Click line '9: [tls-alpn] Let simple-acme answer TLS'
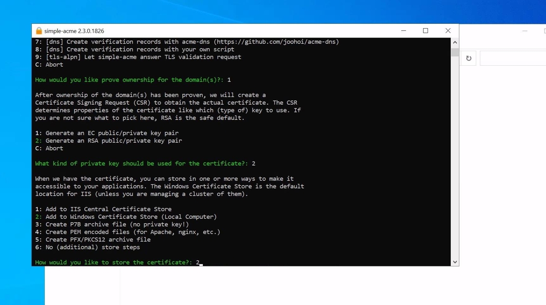Screen dimensions: 546x305 pyautogui.click(x=138, y=57)
